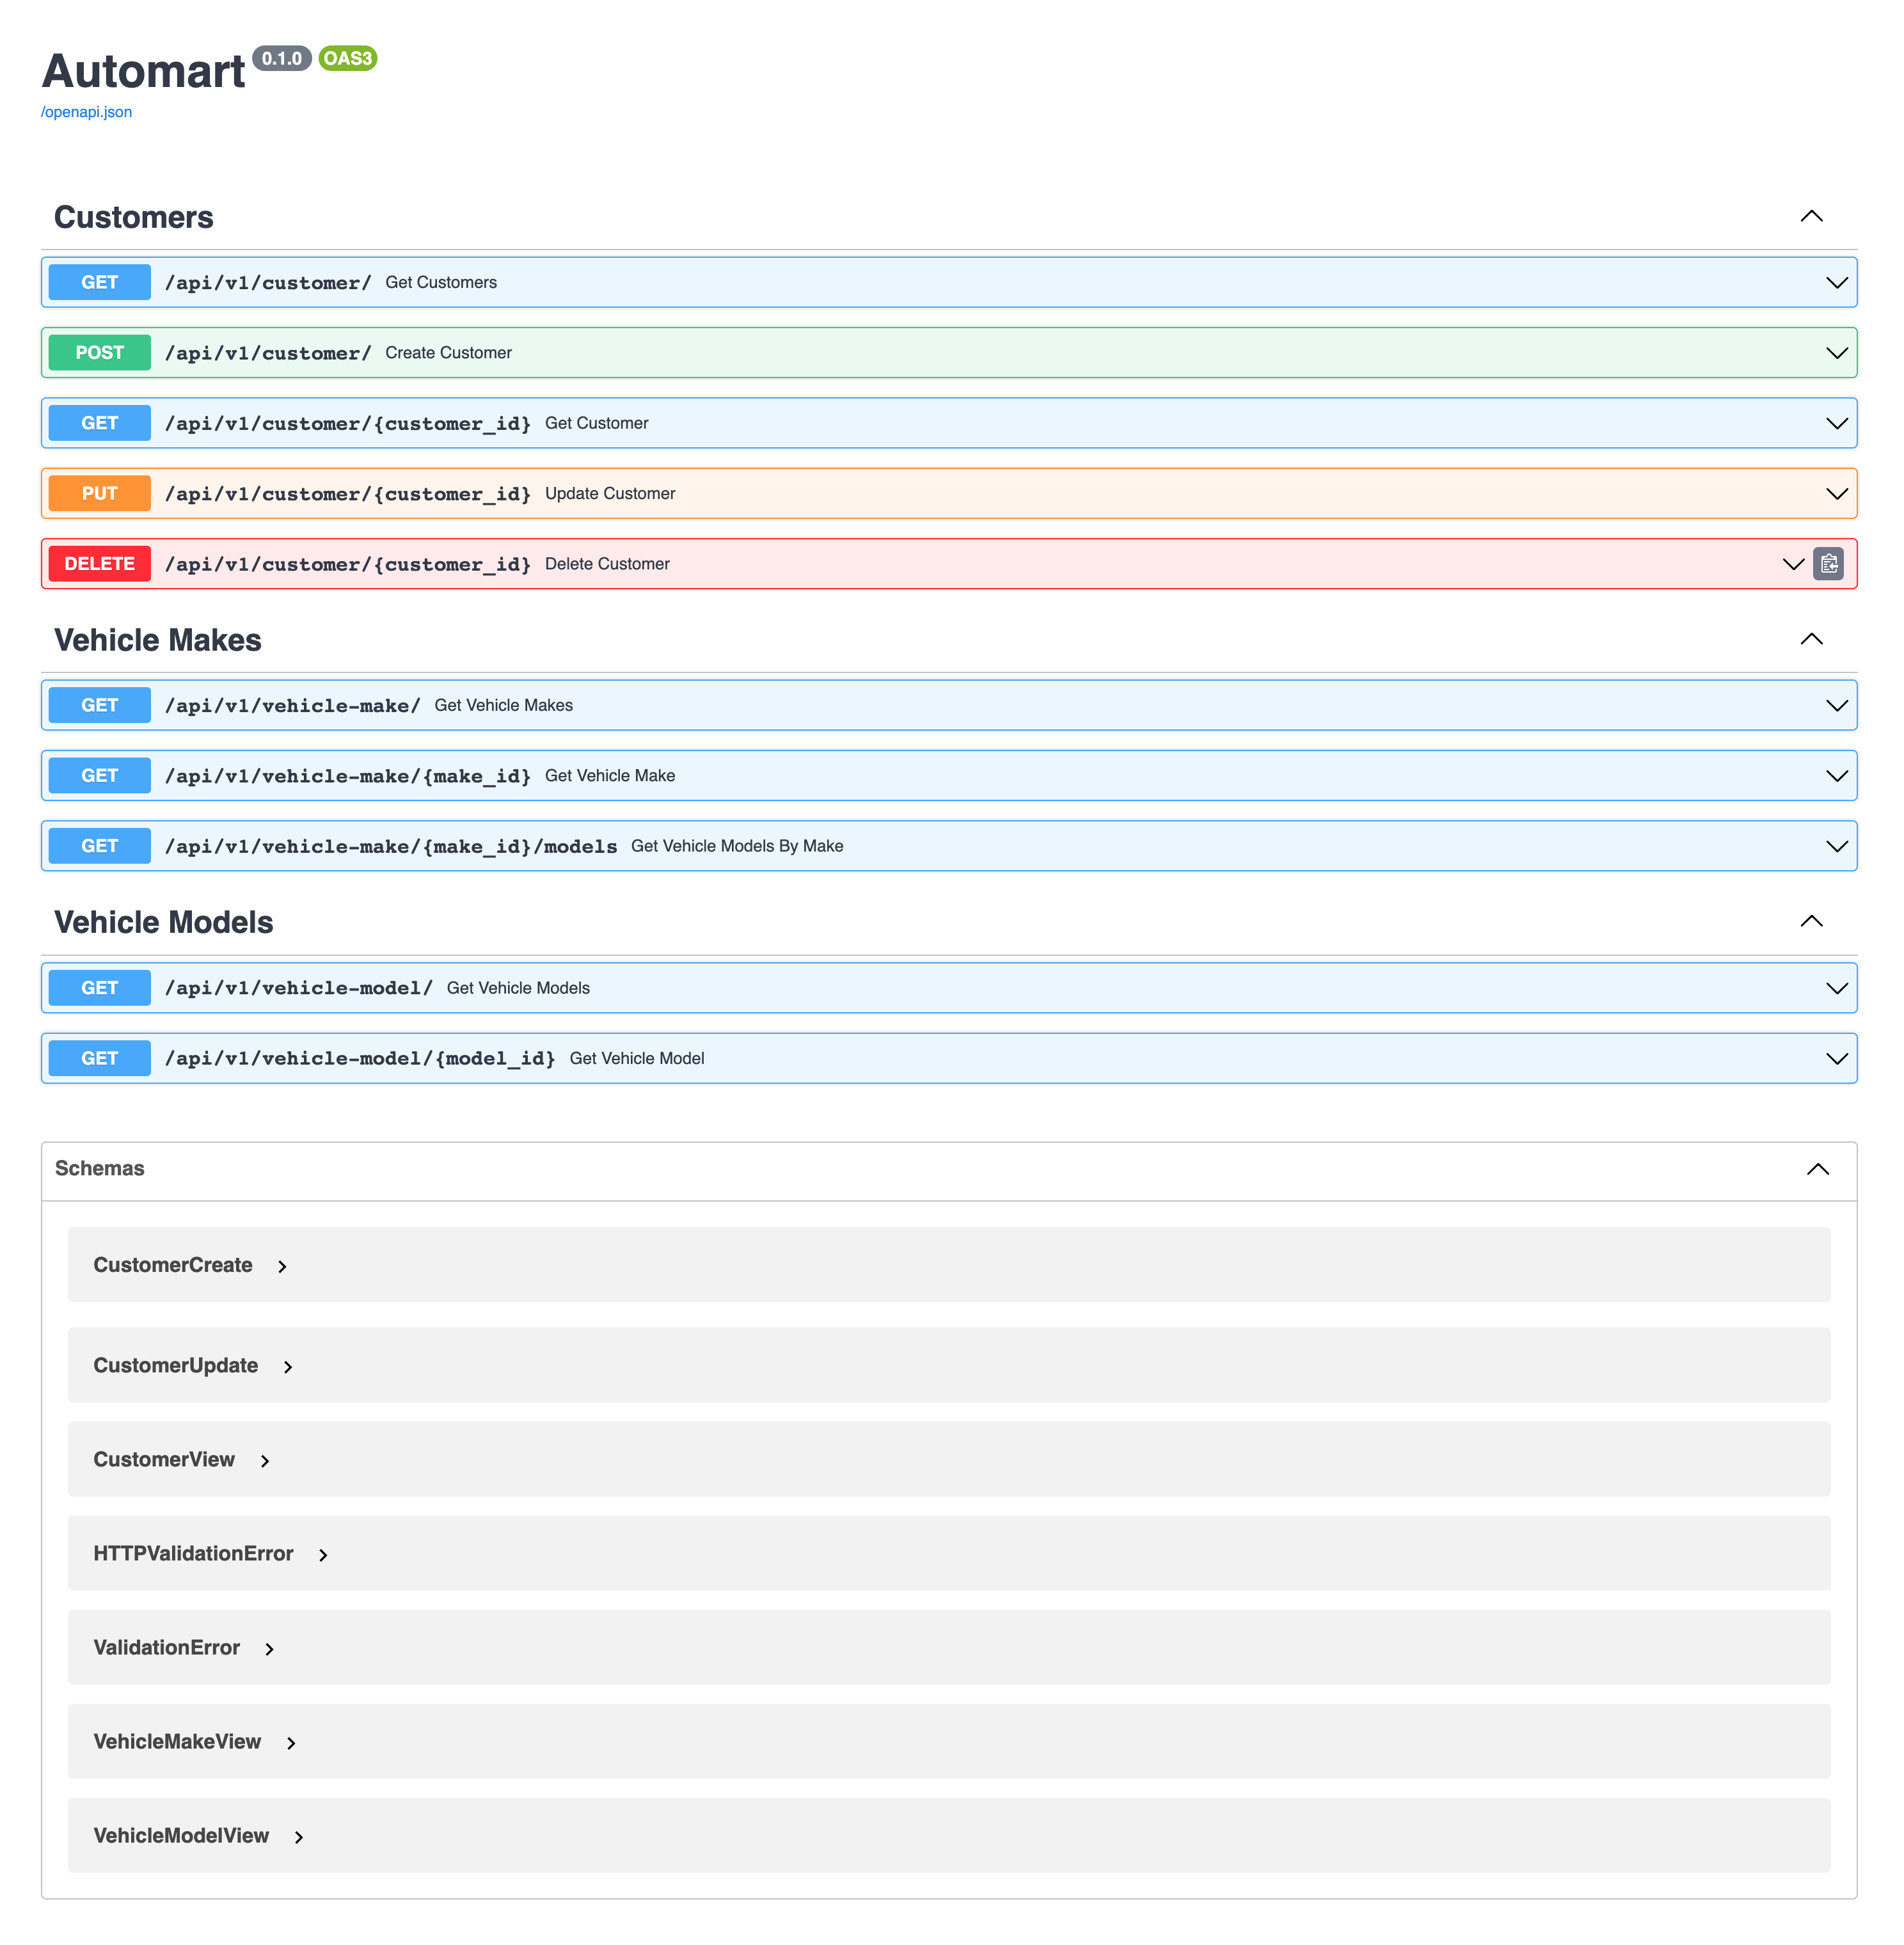Expand Get Vehicle Models By Make arrow
The height and width of the screenshot is (1945, 1904).
pyautogui.click(x=1837, y=846)
